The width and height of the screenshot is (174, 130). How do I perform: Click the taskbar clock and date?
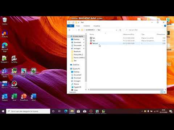coord(163,111)
